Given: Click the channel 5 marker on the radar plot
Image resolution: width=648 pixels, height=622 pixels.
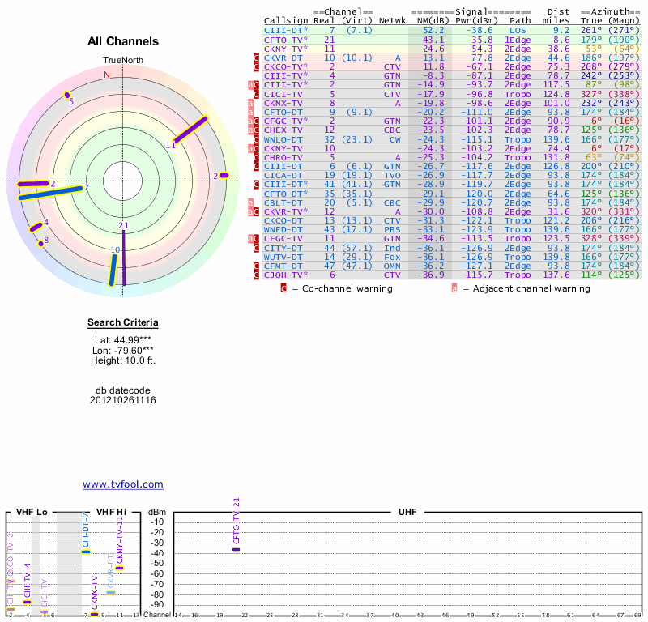Looking at the screenshot, I should [67, 96].
